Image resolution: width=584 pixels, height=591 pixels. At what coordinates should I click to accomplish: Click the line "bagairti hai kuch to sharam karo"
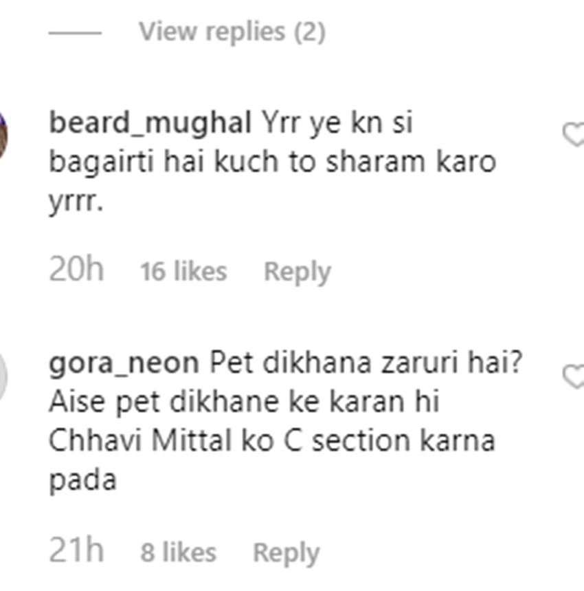click(x=272, y=163)
